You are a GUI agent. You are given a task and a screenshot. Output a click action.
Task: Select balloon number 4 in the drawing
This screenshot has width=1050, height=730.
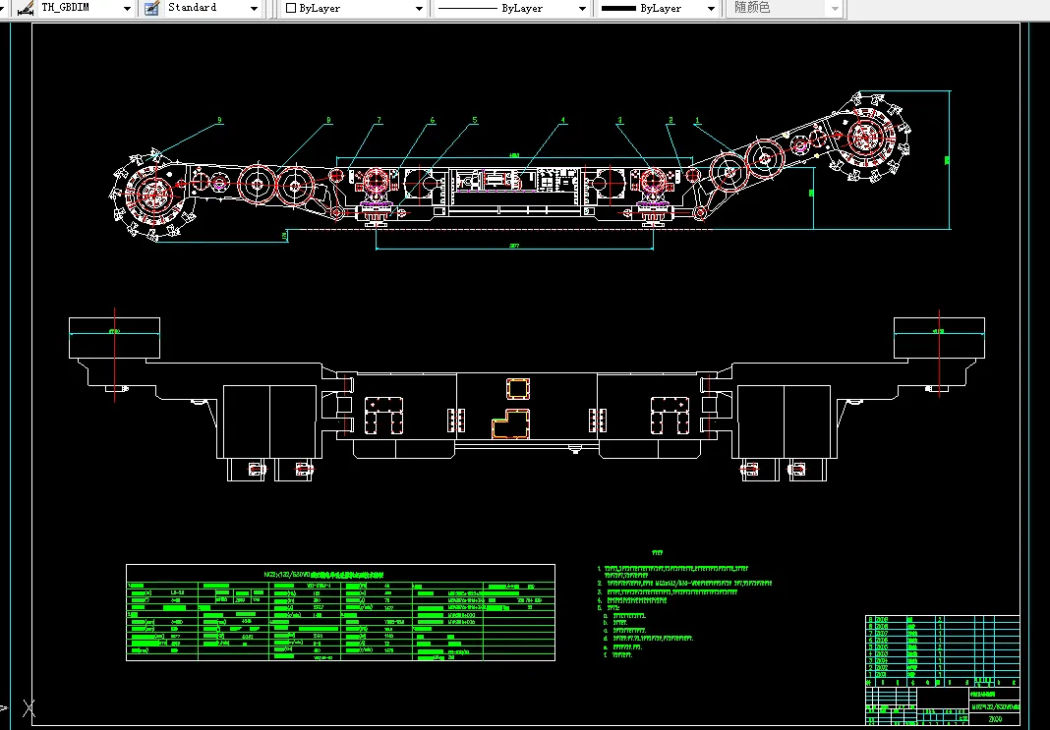(563, 121)
